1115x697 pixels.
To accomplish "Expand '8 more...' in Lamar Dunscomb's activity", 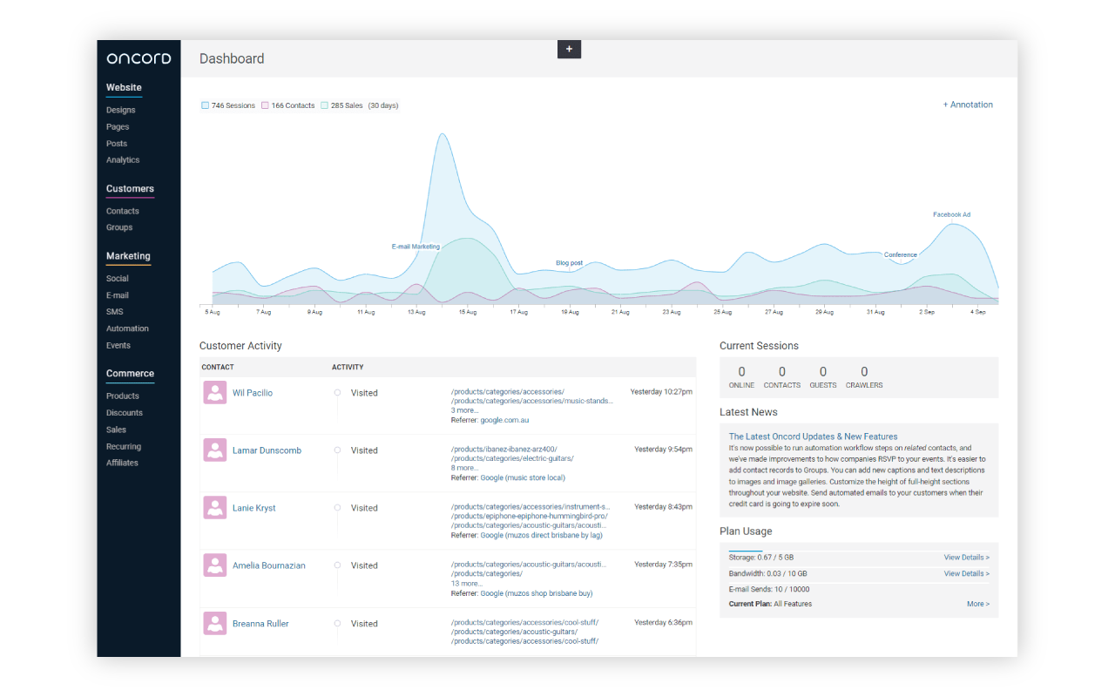I will [x=464, y=468].
